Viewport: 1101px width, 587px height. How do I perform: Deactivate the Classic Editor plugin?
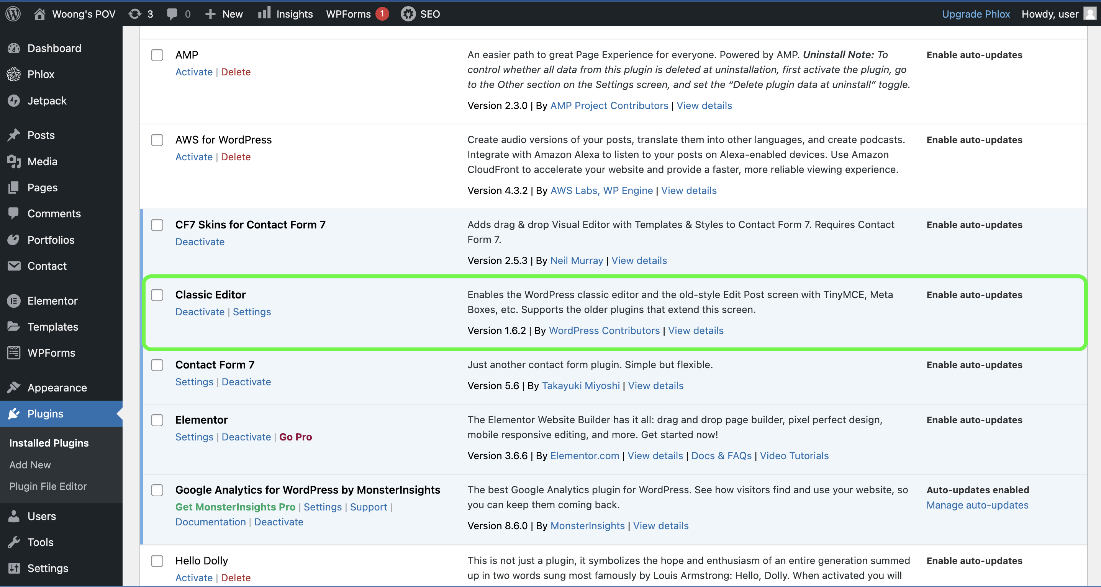pyautogui.click(x=200, y=311)
